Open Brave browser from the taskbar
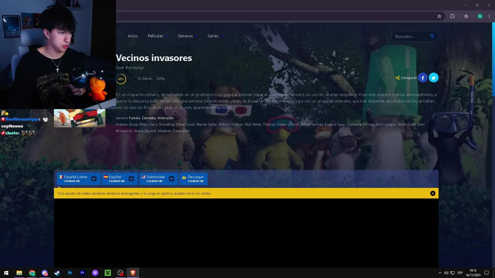 point(133,273)
